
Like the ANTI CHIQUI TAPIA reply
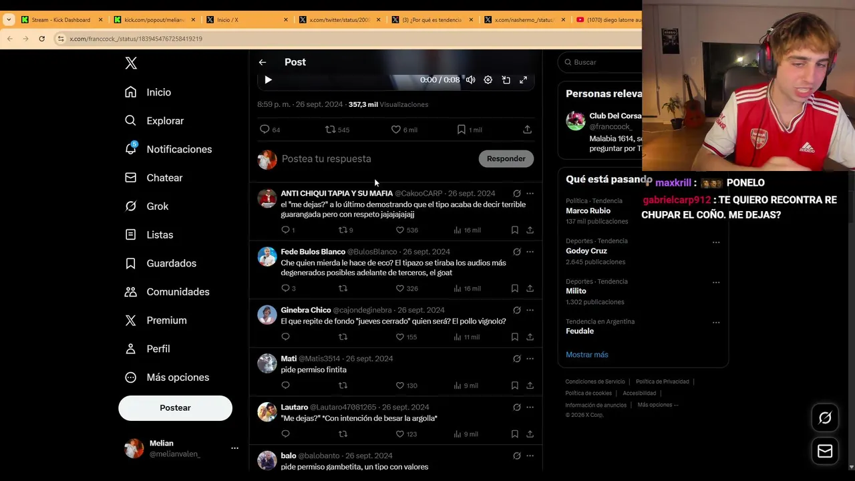pyautogui.click(x=406, y=230)
